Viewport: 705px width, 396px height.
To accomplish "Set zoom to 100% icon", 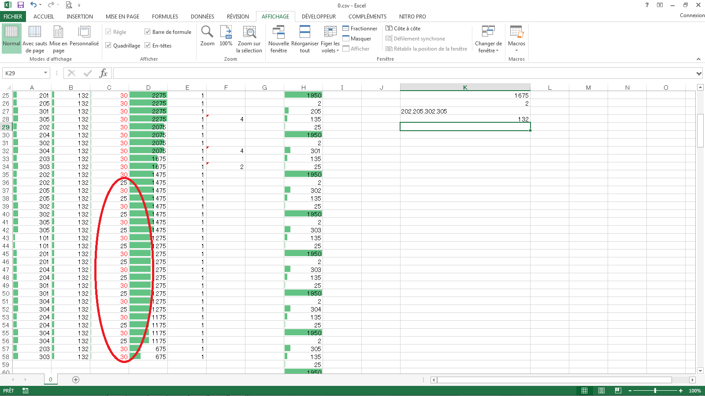I will [x=226, y=32].
